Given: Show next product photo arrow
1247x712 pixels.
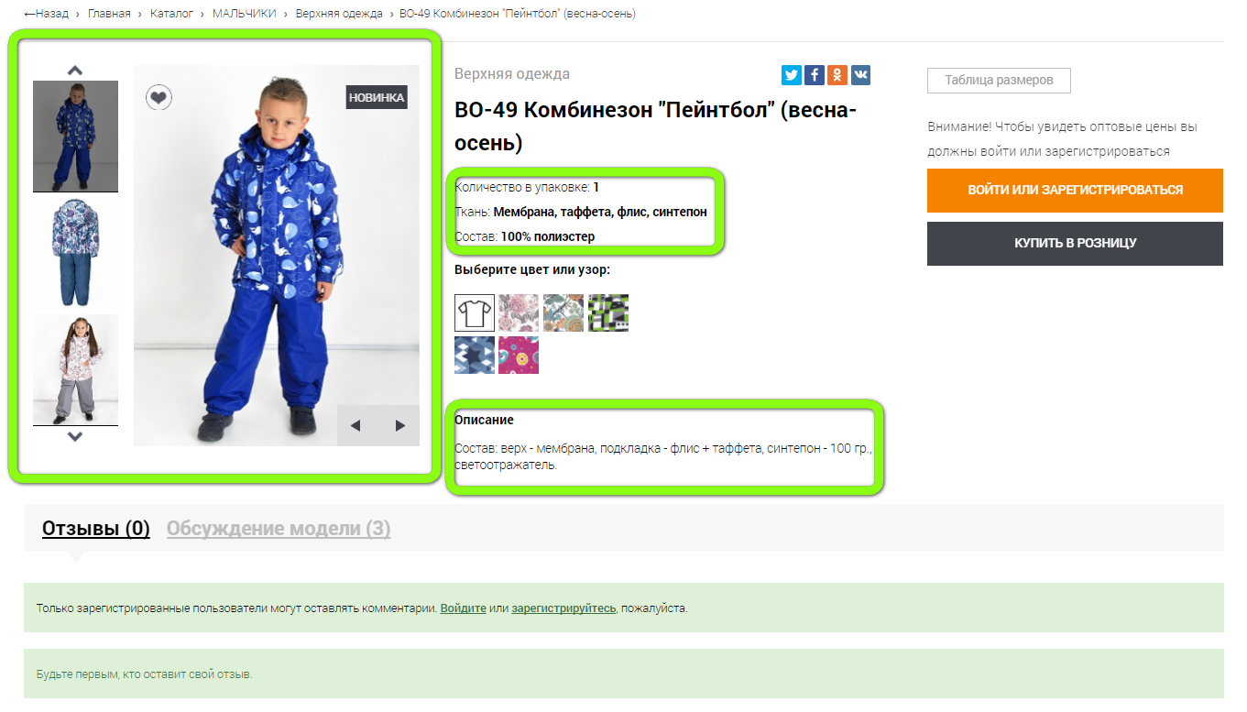Looking at the screenshot, I should 399,425.
